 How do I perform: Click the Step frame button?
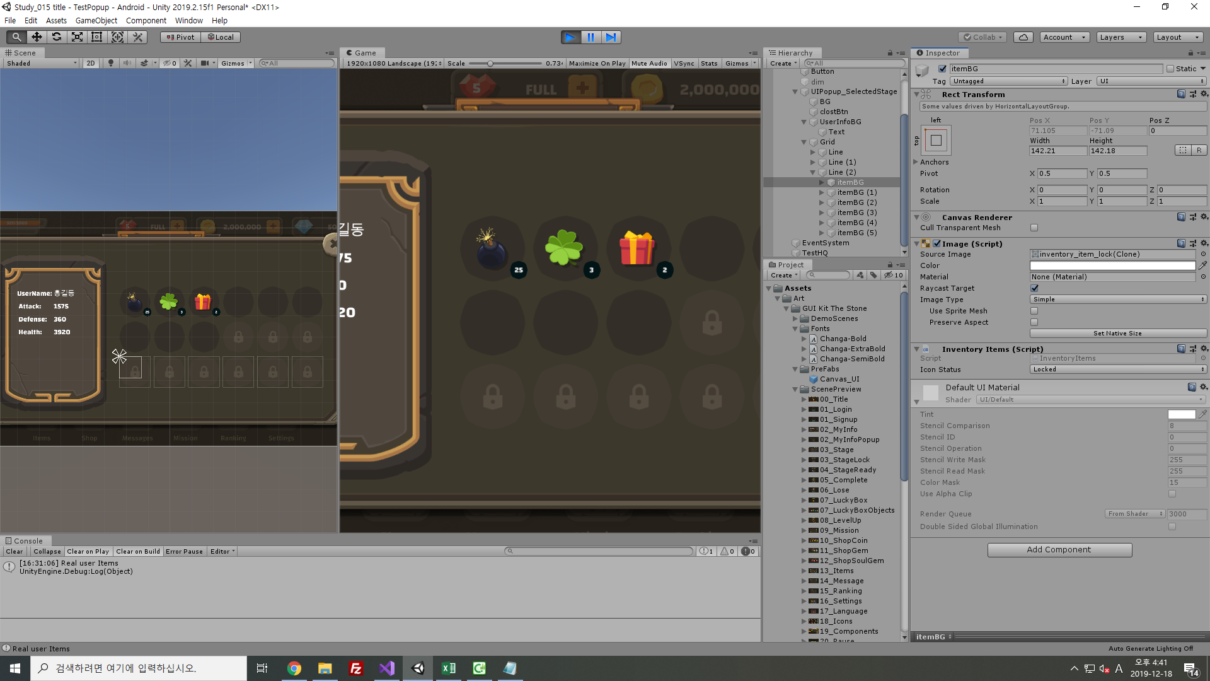(611, 37)
